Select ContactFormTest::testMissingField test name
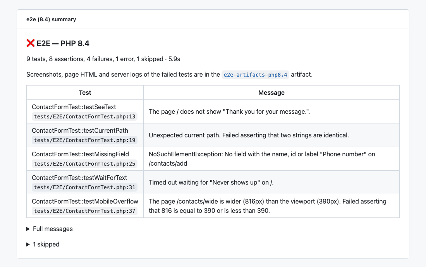 (81, 154)
